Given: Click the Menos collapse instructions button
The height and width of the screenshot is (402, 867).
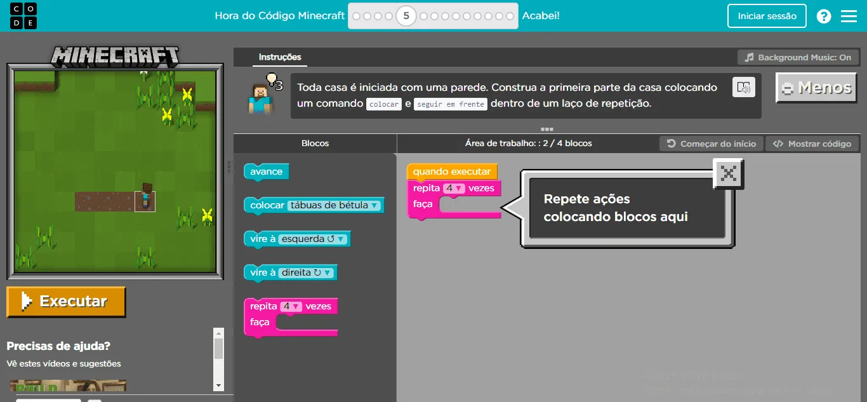Looking at the screenshot, I should coord(817,88).
